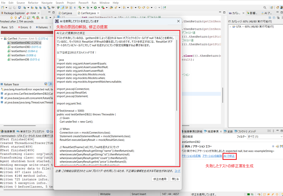Select testGetItemDB2 in the JUnit tree
This screenshot has width=283, height=196.
point(24,43)
